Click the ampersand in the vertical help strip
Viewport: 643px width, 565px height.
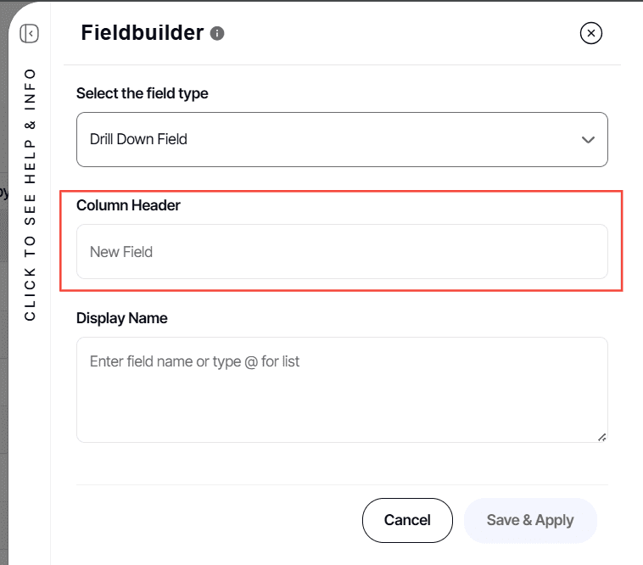coord(30,125)
